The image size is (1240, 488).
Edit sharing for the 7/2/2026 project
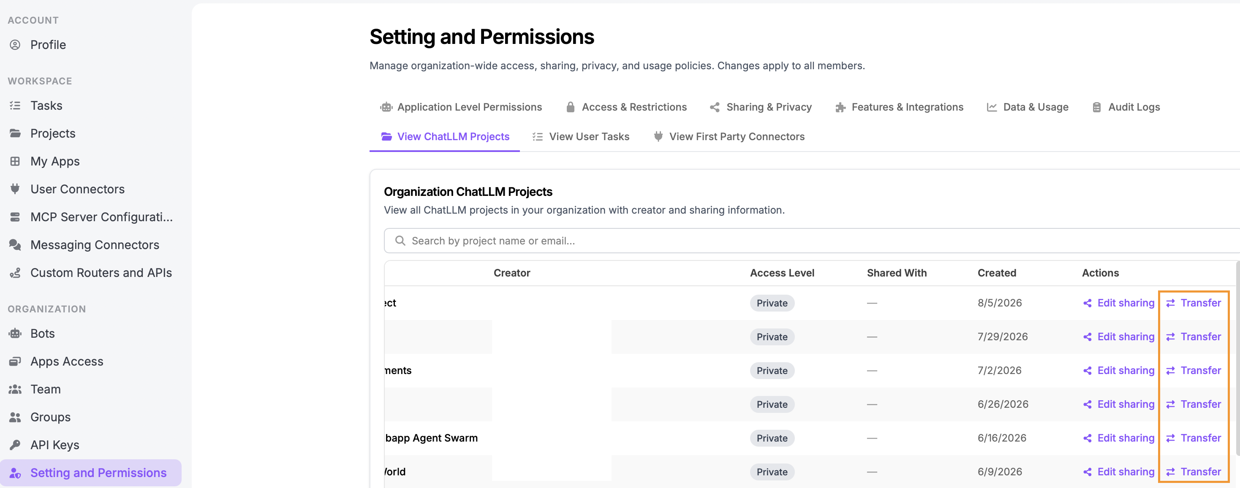[1119, 371]
